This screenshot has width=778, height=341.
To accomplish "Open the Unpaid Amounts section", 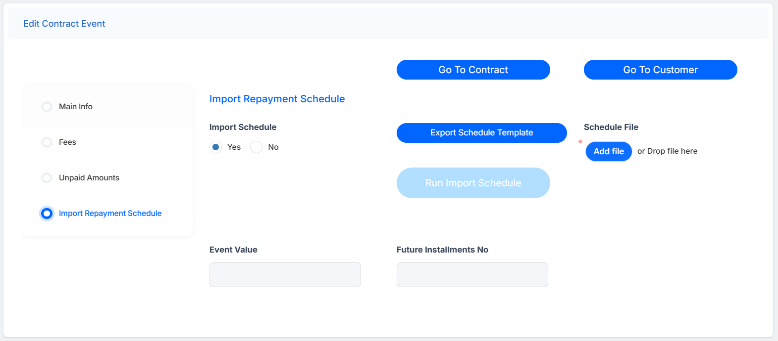I will coord(89,178).
